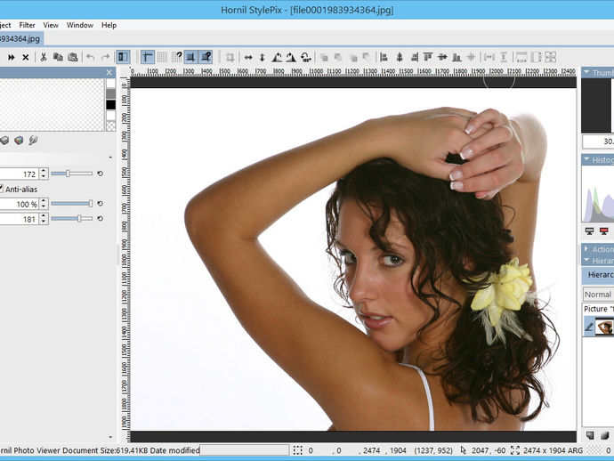Undo the last action
The width and height of the screenshot is (614, 461).
coord(91,57)
